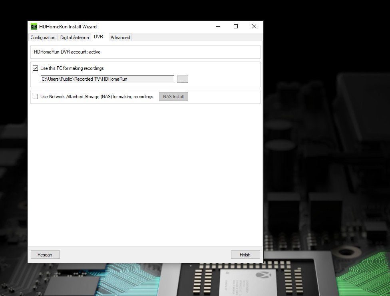Open the Digital Antenna tab

(x=74, y=37)
